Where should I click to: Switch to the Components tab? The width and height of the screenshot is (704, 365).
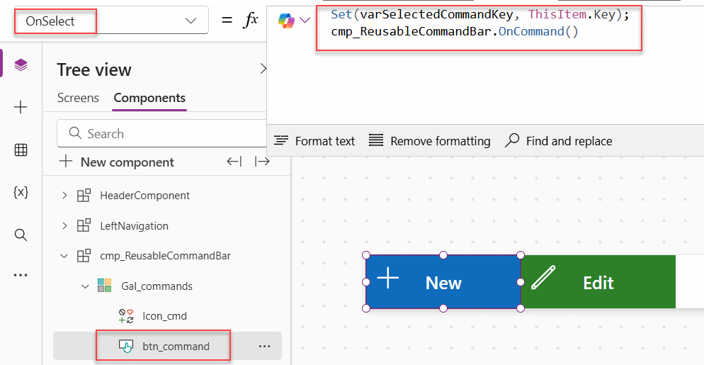tap(149, 98)
